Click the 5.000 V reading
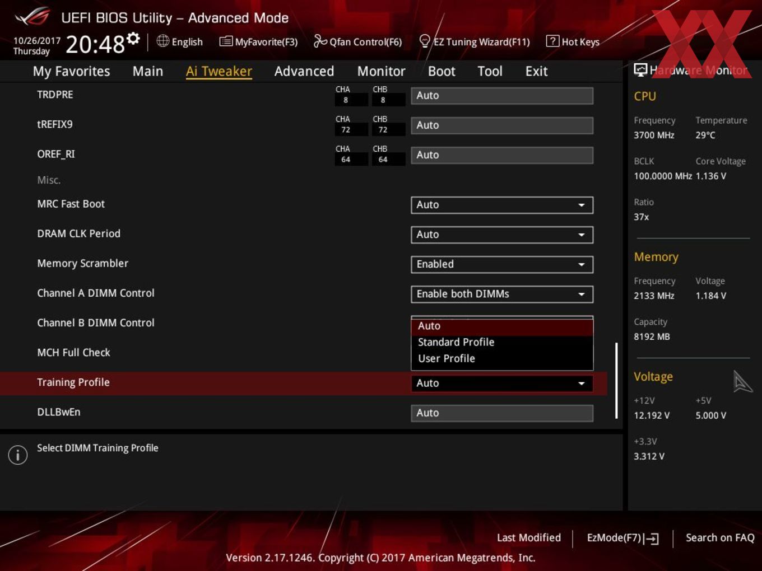The height and width of the screenshot is (571, 762). pyautogui.click(x=711, y=416)
